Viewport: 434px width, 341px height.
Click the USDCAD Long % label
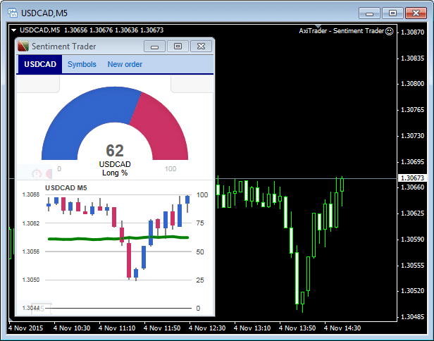(115, 168)
